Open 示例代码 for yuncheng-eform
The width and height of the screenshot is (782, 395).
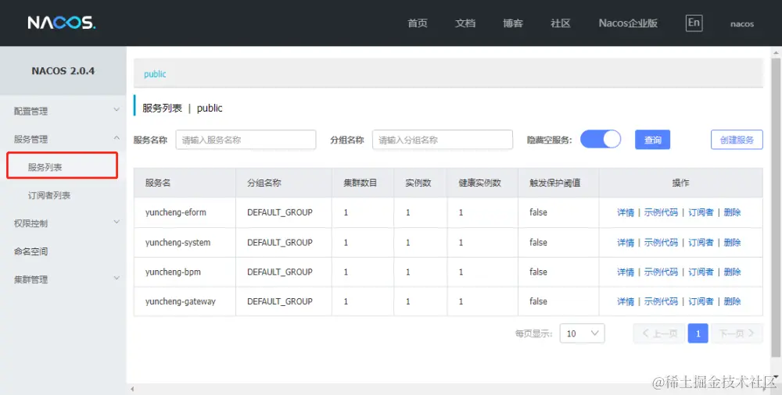(x=661, y=212)
